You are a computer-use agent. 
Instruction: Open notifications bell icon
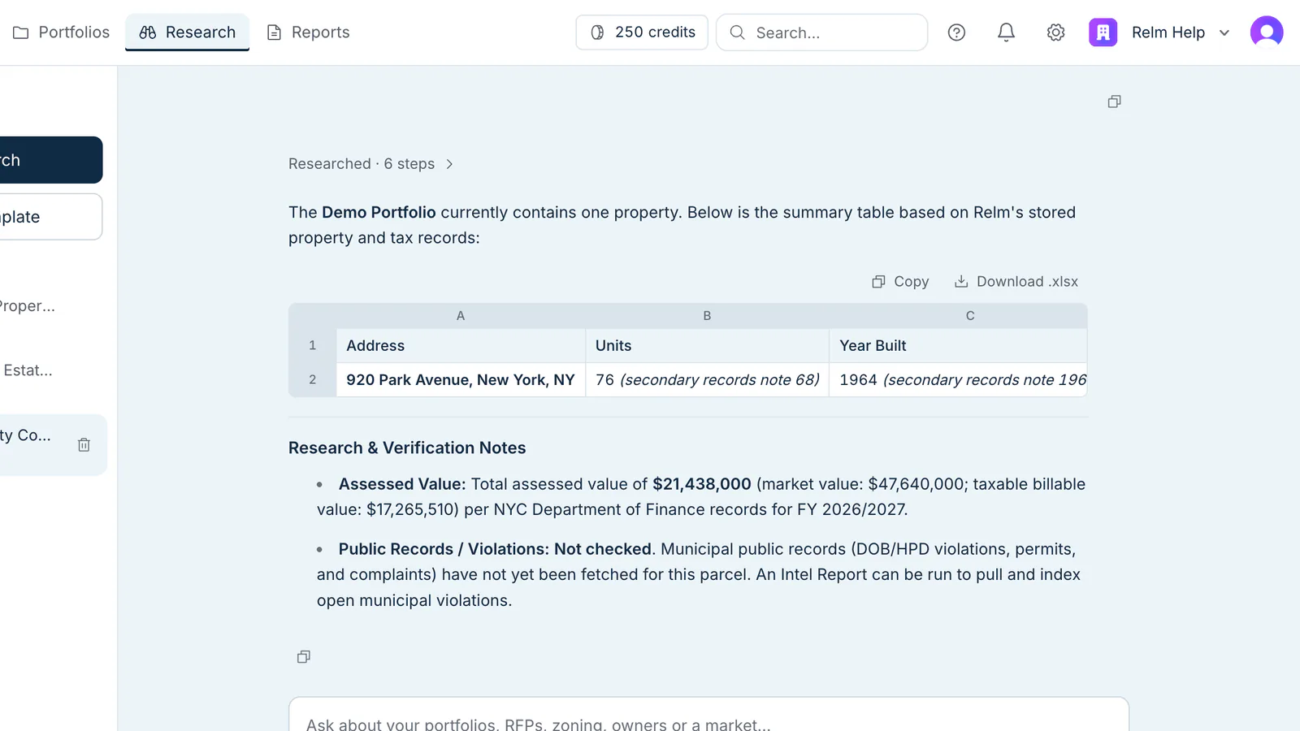click(x=1006, y=32)
